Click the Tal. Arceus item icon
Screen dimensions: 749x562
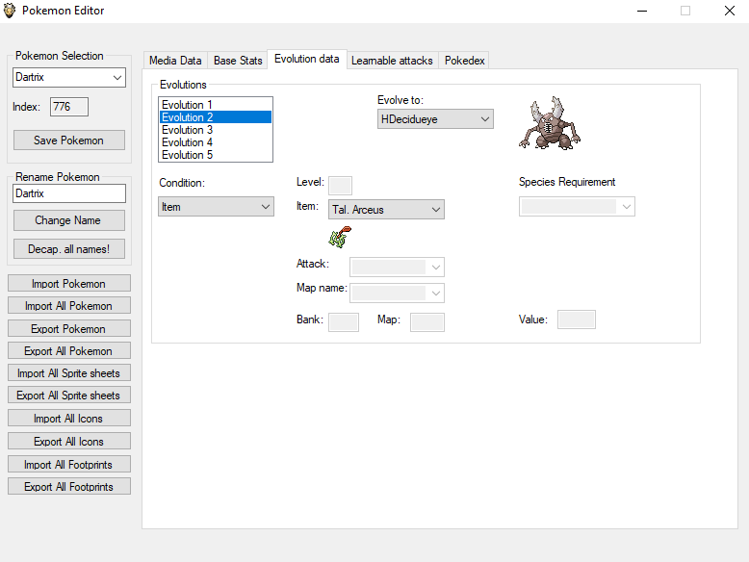339,237
